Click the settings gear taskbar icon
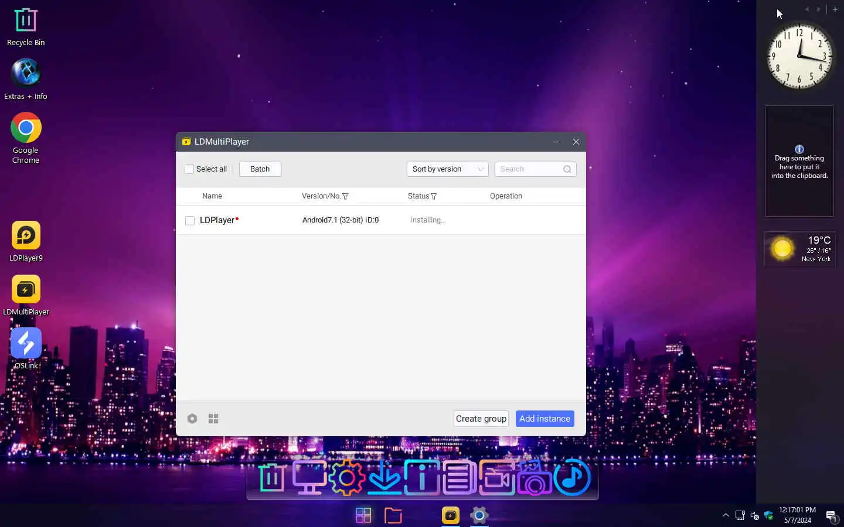The width and height of the screenshot is (844, 527). click(x=479, y=515)
